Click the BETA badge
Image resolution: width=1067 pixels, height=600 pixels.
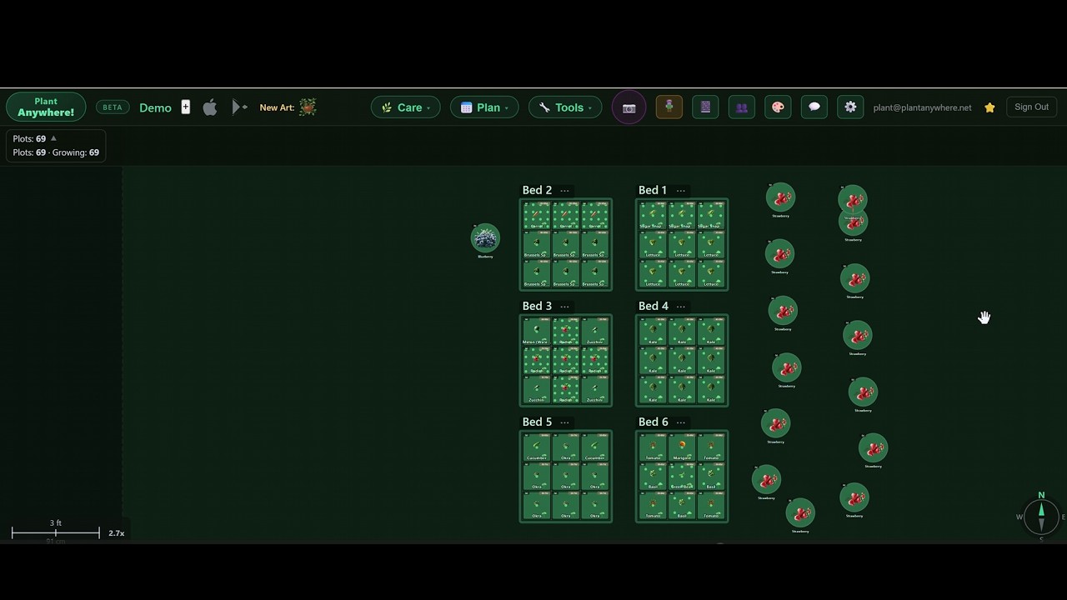coord(113,107)
